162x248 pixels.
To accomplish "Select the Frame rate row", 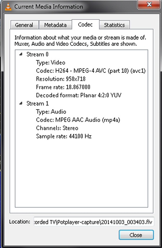I will [63, 87].
